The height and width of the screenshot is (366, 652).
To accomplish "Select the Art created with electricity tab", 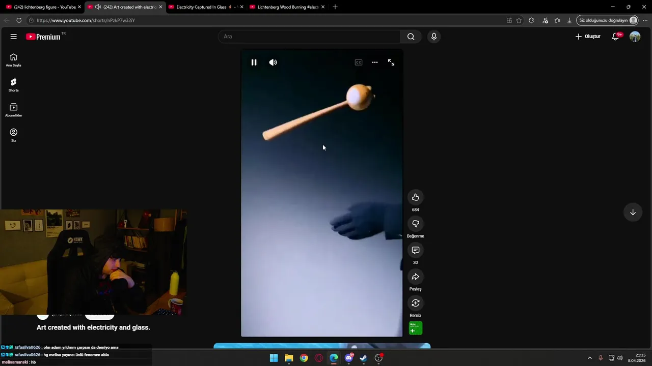I will (x=125, y=7).
